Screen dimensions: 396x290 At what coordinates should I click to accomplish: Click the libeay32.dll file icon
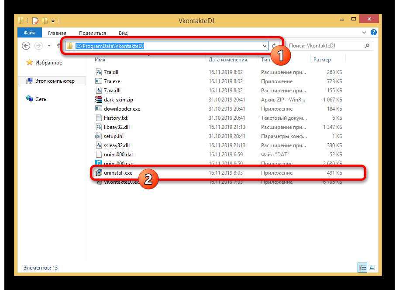[99, 127]
